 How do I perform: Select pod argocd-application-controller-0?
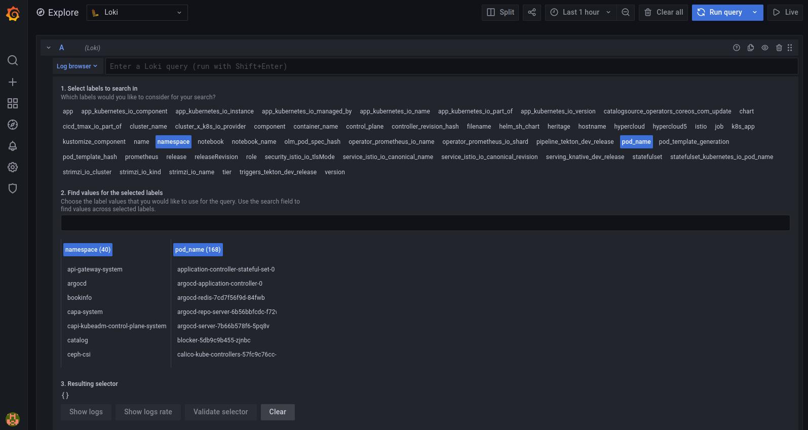(219, 284)
